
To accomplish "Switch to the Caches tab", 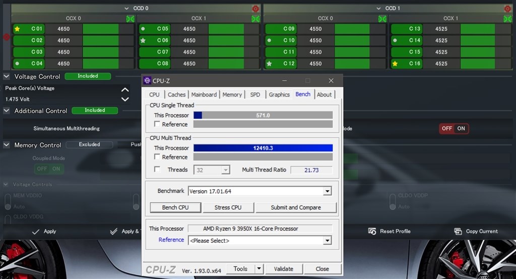I will coord(177,95).
